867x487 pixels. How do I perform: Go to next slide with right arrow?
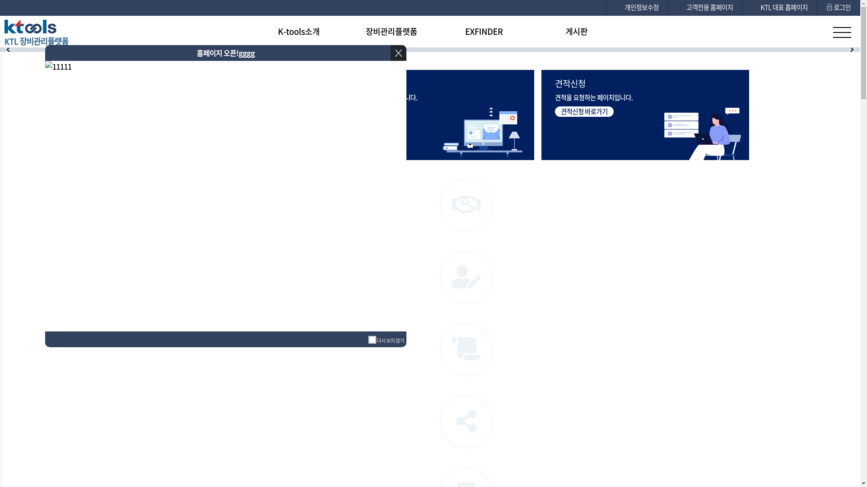852,50
